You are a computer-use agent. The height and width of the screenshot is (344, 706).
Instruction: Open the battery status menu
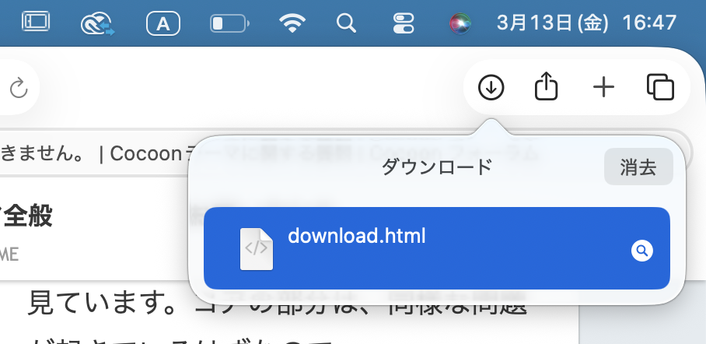pos(229,23)
